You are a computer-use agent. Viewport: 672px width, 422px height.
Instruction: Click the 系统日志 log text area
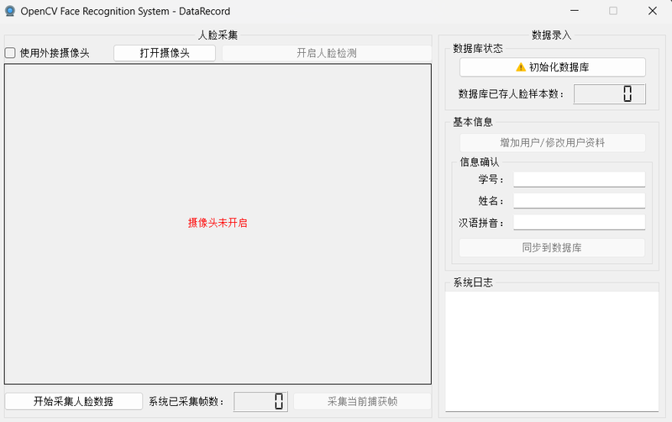(552, 351)
